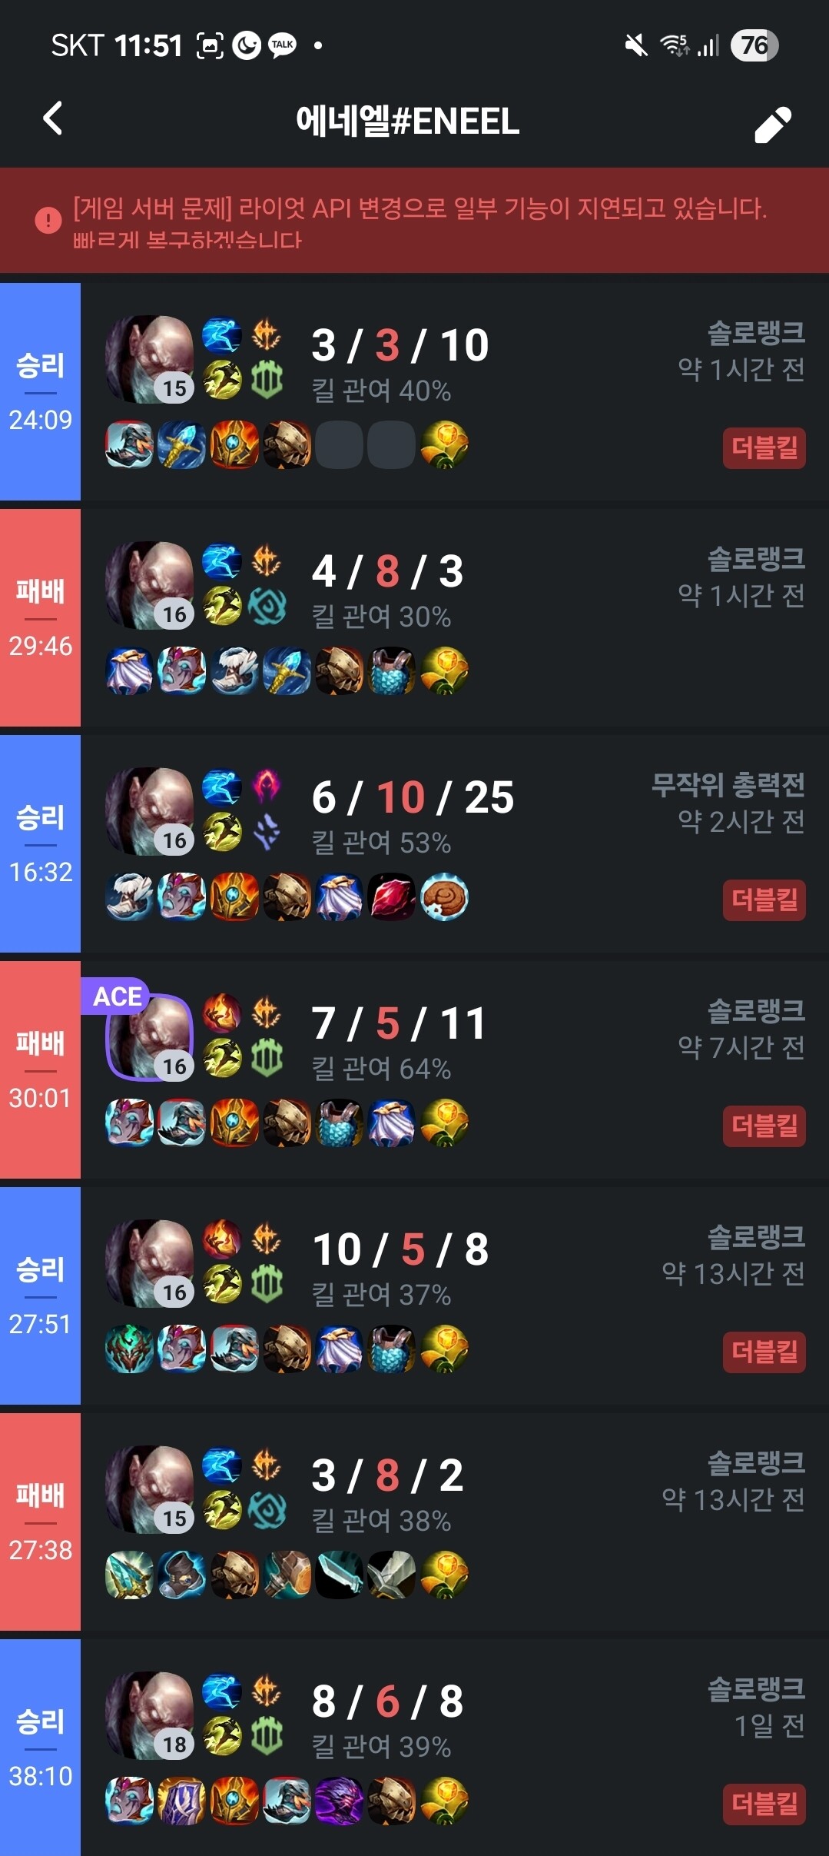Tap the red alert icon in banner

(48, 221)
